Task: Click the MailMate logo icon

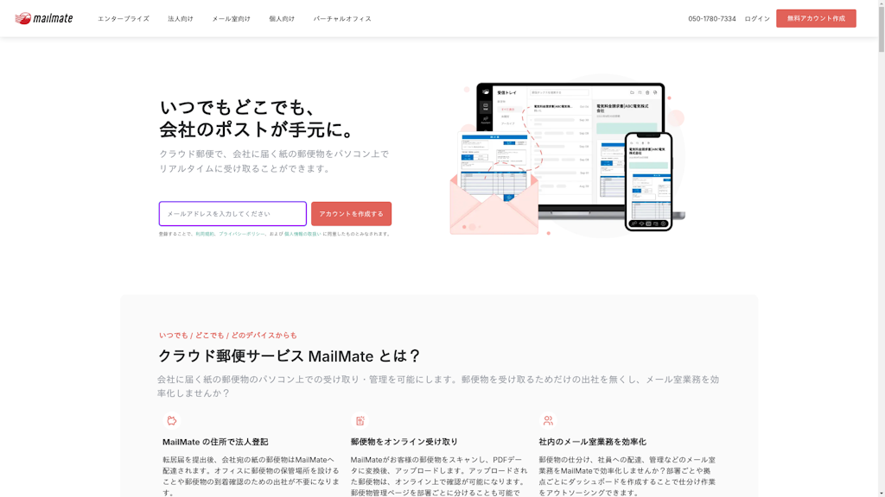Action: (25, 16)
